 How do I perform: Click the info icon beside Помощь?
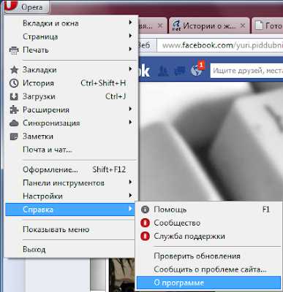[145, 210]
